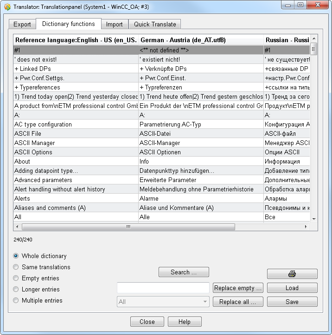Click the Search ... button

coord(184,272)
